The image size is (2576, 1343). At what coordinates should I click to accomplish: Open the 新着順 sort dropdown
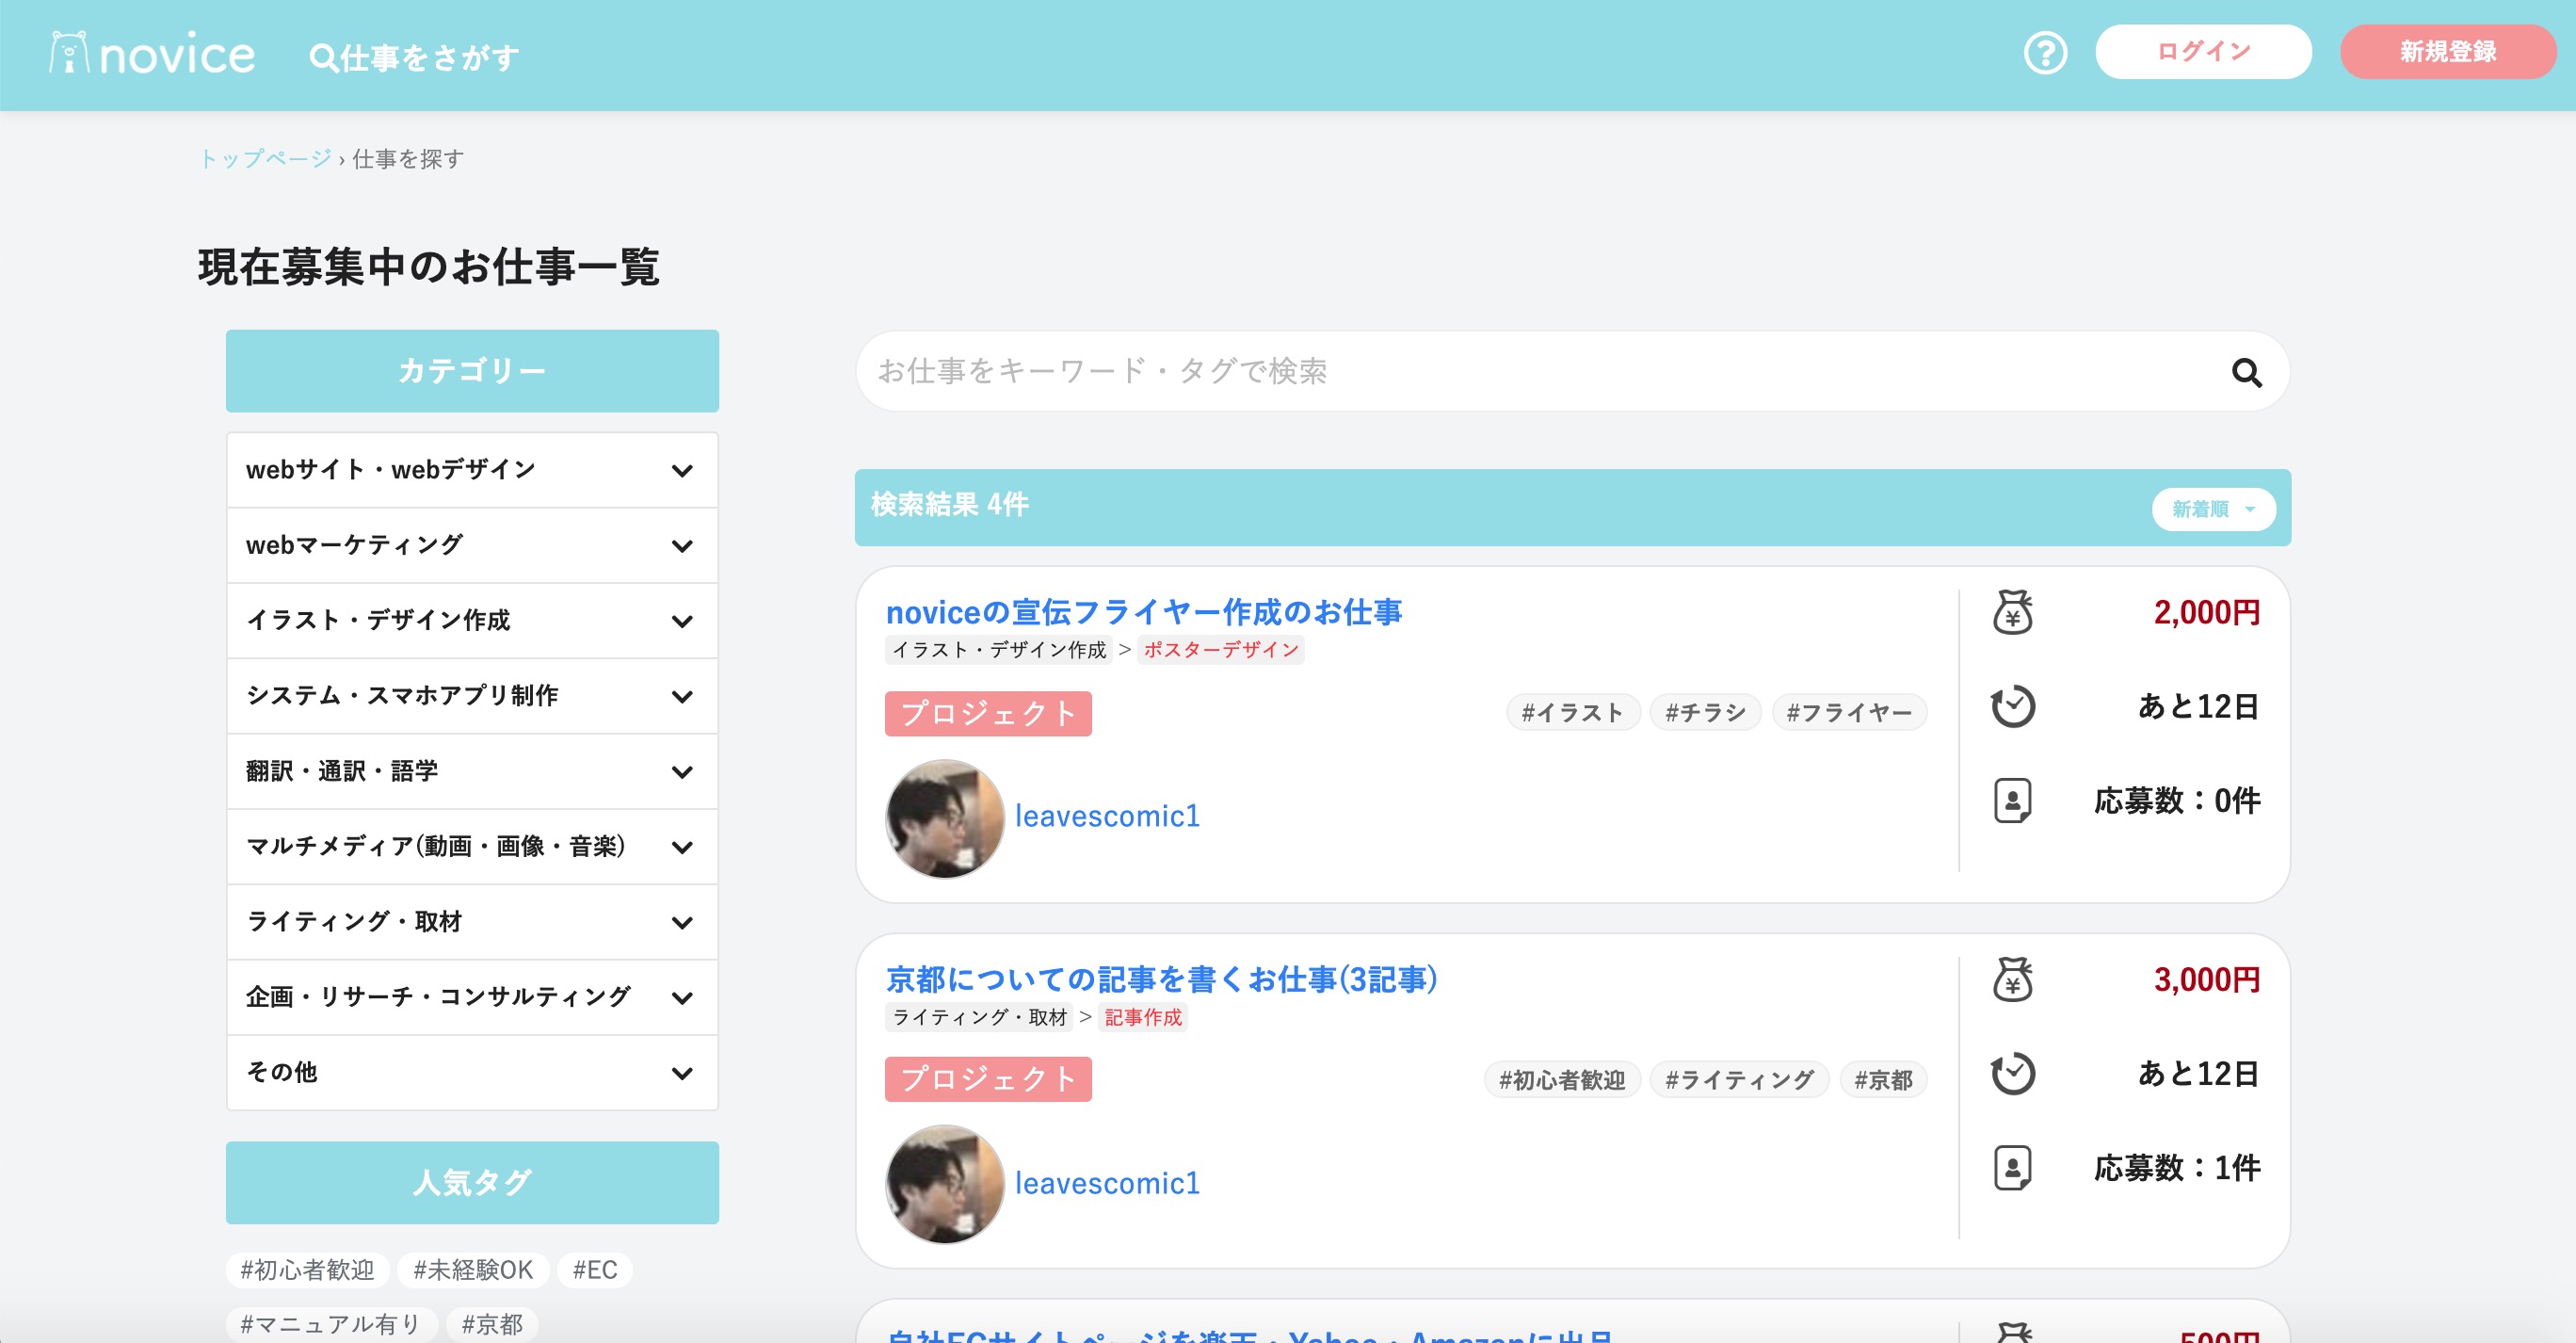[x=2213, y=509]
